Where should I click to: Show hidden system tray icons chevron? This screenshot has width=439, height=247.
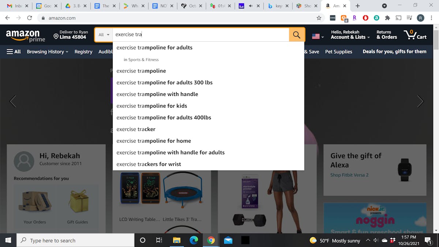click(368, 240)
